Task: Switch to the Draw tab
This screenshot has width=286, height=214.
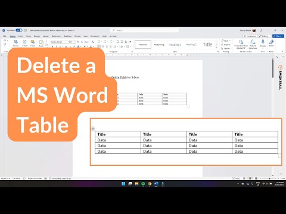Action: tap(29, 36)
